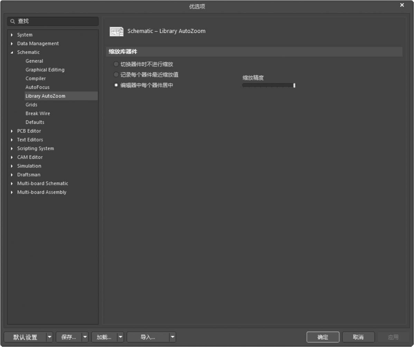Image resolution: width=414 pixels, height=347 pixels.
Task: Expand the CAM Editor node
Action: click(12, 157)
